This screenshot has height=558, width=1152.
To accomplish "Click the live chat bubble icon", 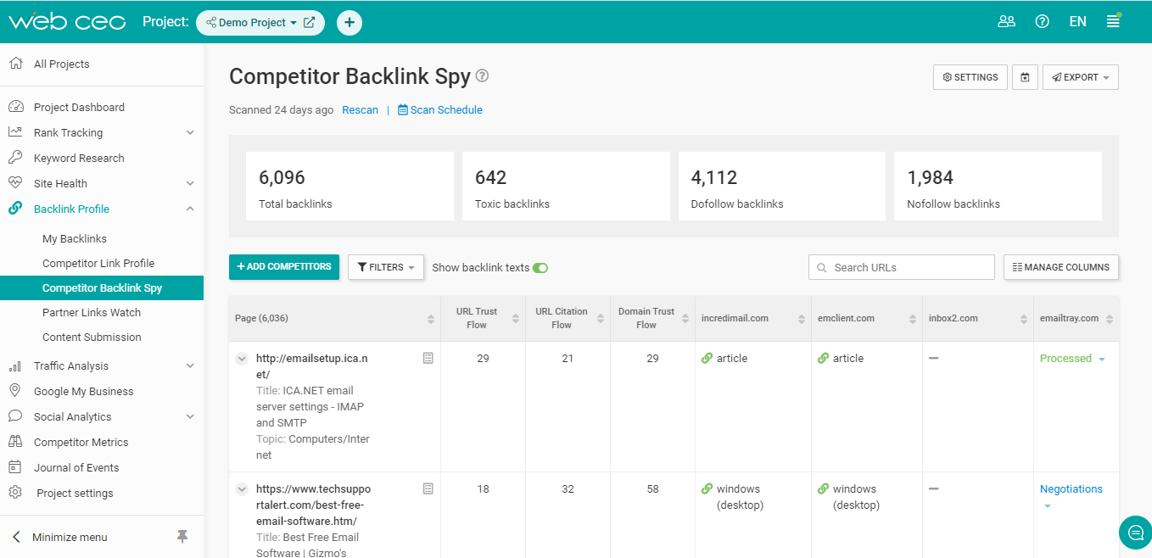I will coord(1135,532).
